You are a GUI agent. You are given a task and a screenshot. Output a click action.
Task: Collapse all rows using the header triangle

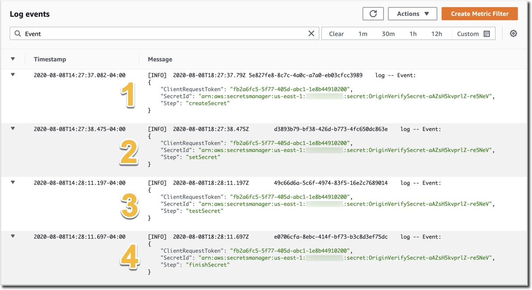pyautogui.click(x=12, y=59)
